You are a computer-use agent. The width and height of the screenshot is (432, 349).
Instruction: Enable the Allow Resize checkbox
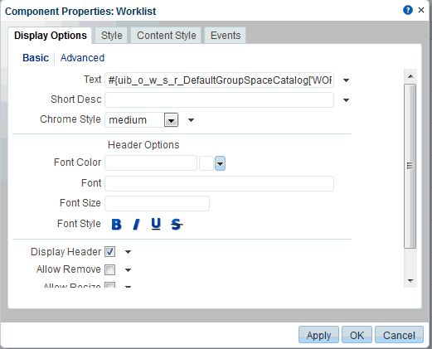(109, 285)
